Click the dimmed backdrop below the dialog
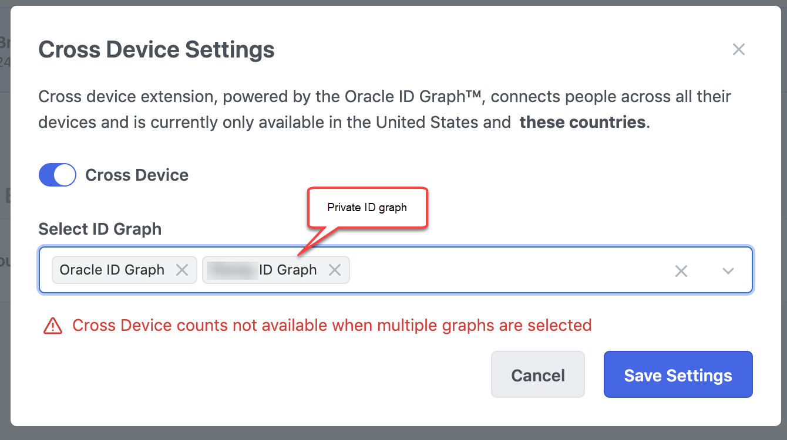This screenshot has width=787, height=440. tap(393, 434)
